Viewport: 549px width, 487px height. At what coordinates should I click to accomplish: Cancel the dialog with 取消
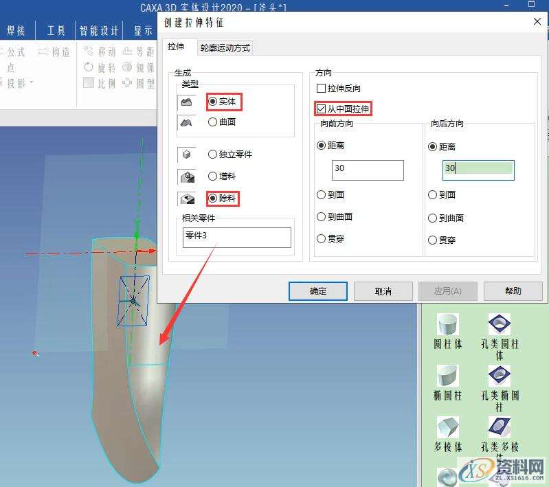[383, 291]
